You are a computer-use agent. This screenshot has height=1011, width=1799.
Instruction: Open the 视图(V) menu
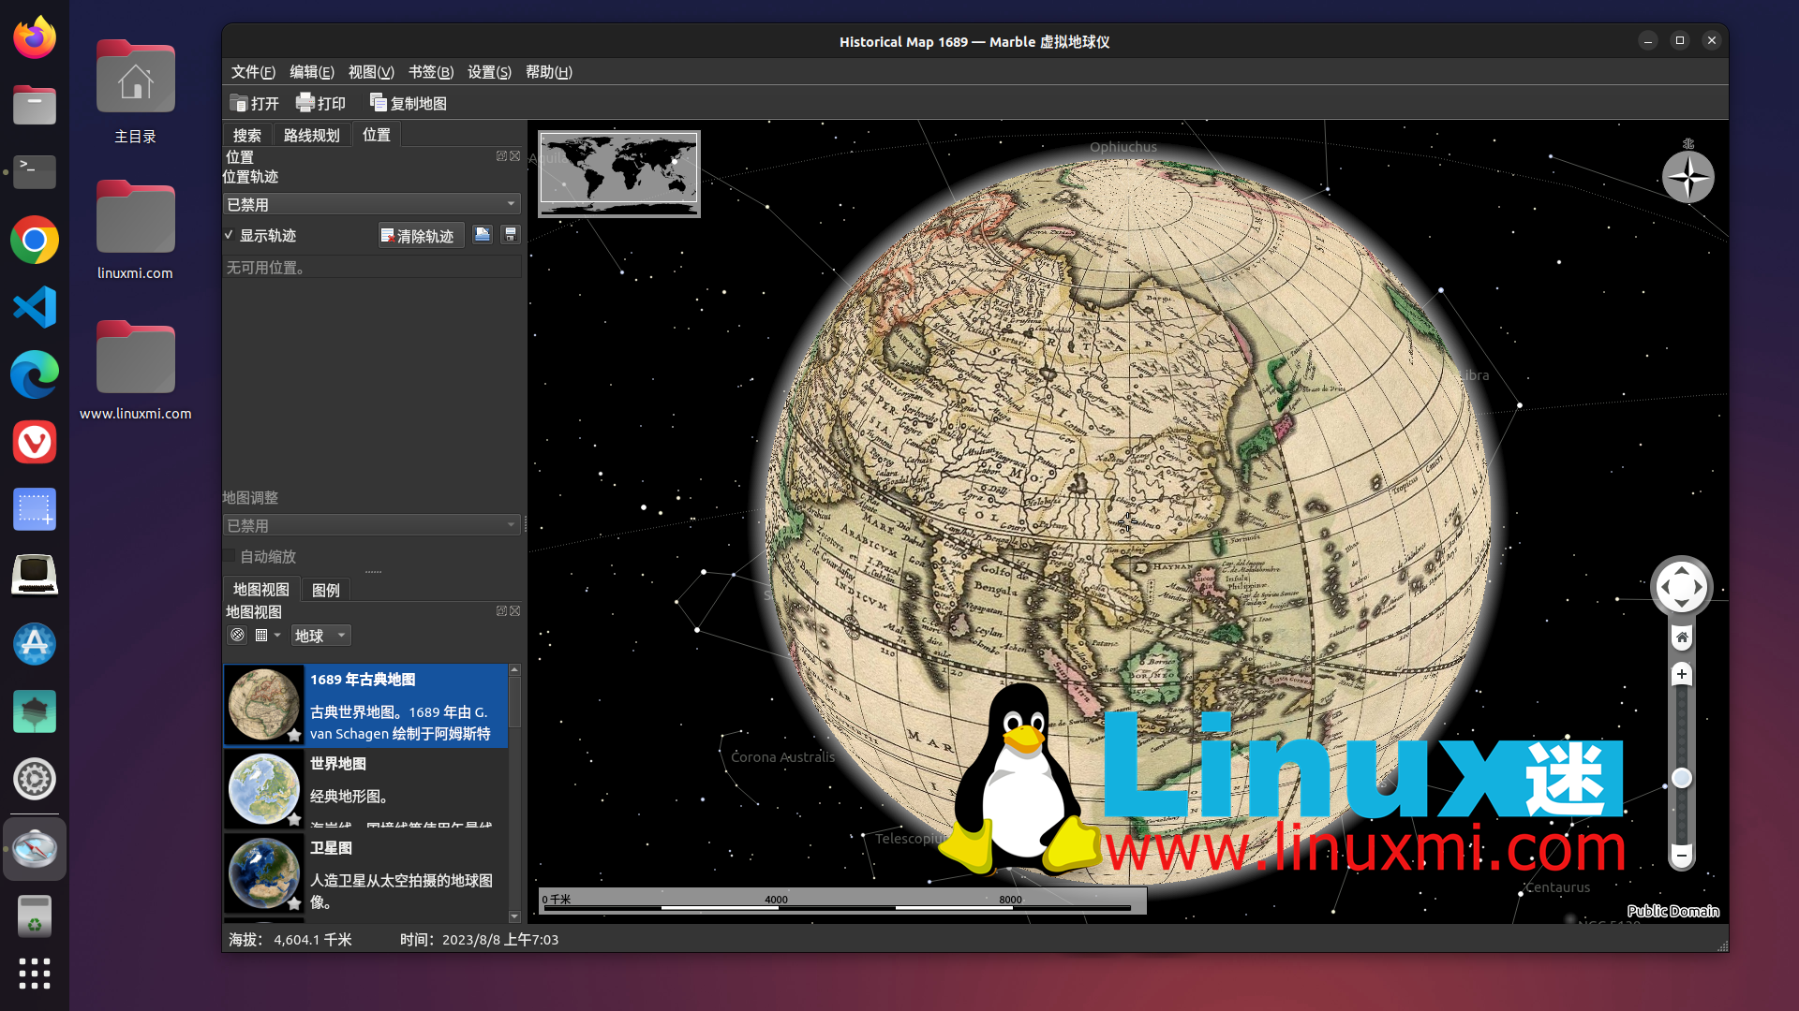point(371,72)
